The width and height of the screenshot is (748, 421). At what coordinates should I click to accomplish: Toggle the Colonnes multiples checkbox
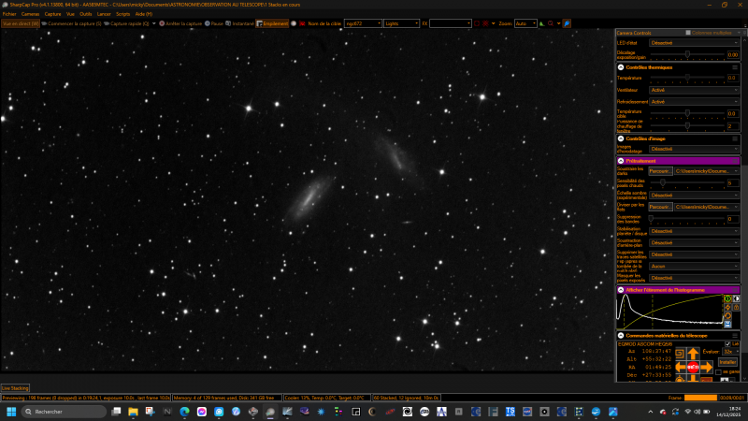[688, 33]
